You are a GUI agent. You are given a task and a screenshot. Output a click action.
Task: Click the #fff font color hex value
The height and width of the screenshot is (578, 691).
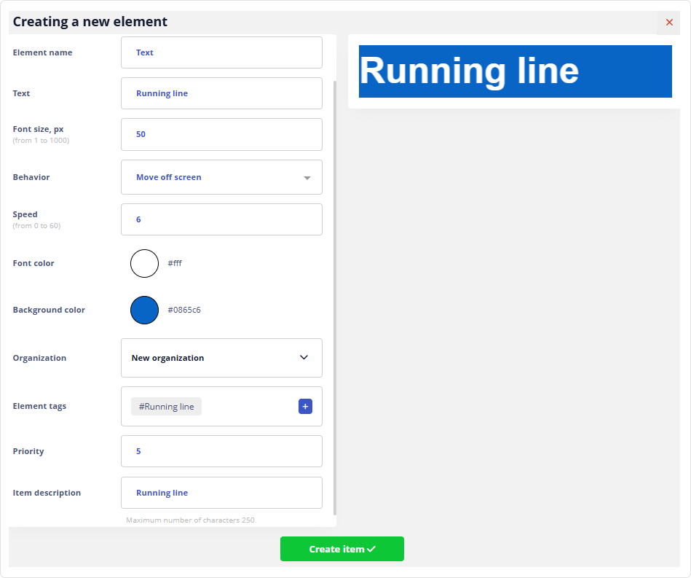(x=175, y=263)
